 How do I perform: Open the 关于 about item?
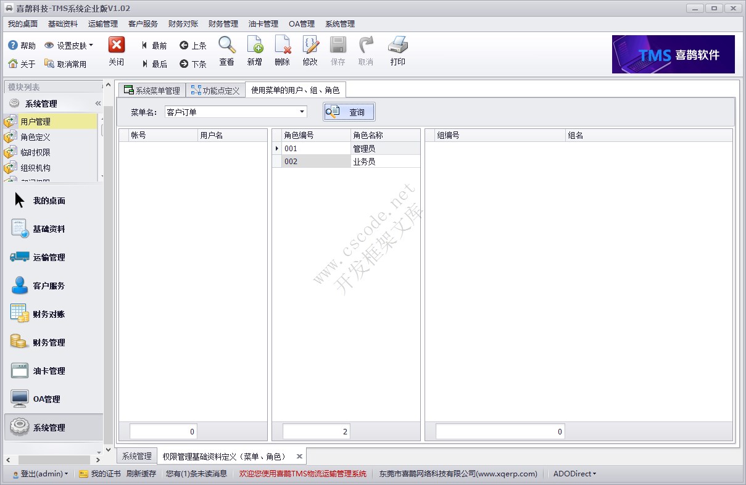(x=22, y=64)
